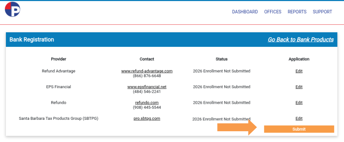Visit the www.refund-advantage.com link
The width and height of the screenshot is (344, 142).
pyautogui.click(x=147, y=71)
